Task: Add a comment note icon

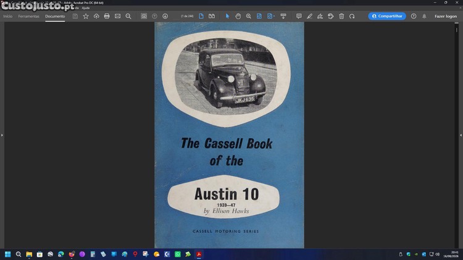Action: (299, 16)
